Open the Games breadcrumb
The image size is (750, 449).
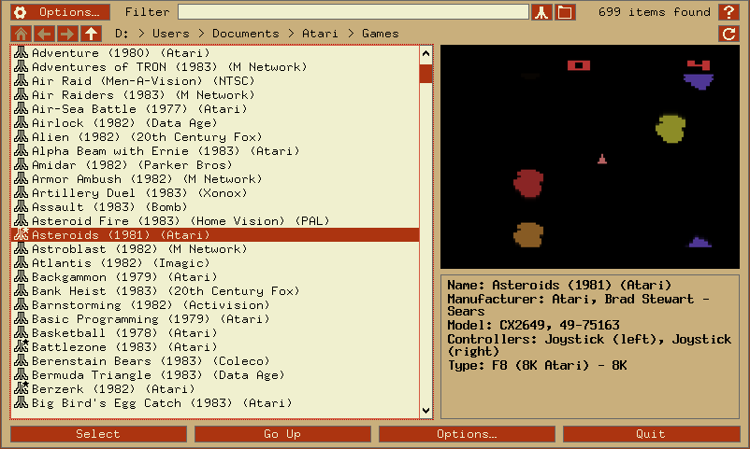click(x=381, y=34)
